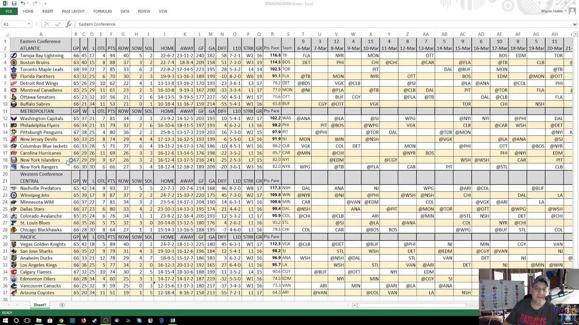This screenshot has width=579, height=325.
Task: Click the Cortana search circle in taskbar
Action: pos(16,320)
